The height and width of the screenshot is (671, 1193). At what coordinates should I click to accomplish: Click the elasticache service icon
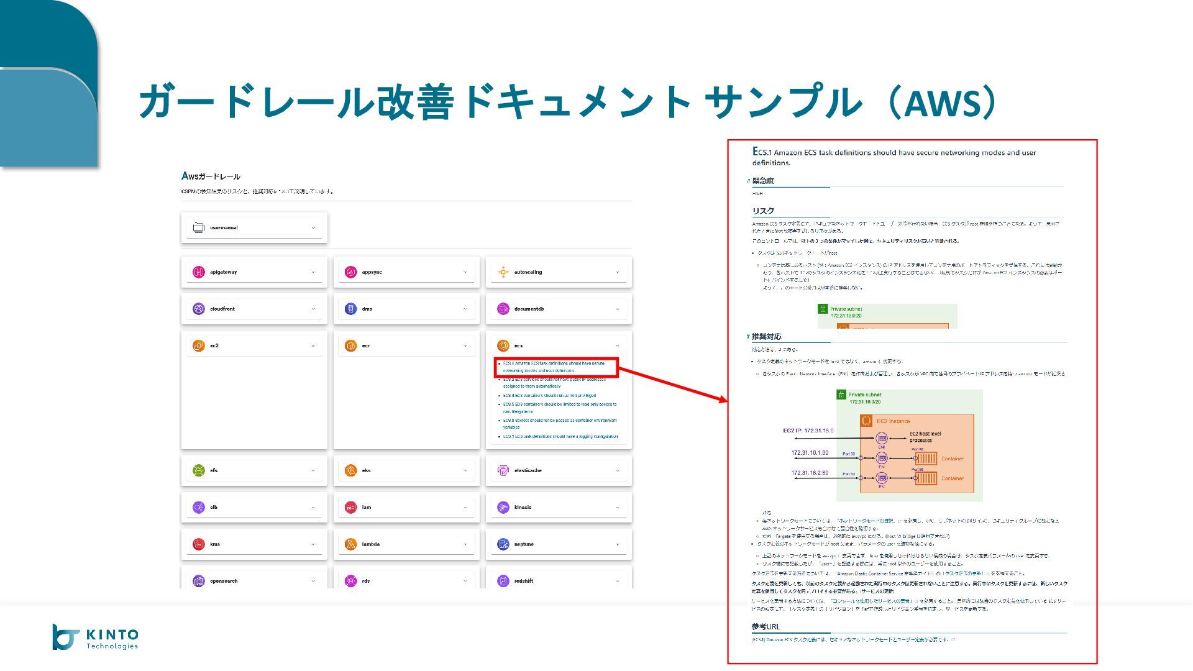click(x=503, y=470)
